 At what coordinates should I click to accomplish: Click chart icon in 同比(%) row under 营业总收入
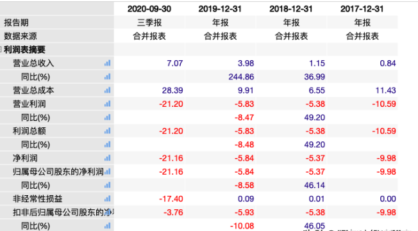point(108,77)
